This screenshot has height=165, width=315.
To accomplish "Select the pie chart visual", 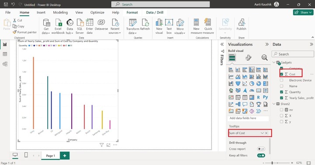I will click(252, 84).
